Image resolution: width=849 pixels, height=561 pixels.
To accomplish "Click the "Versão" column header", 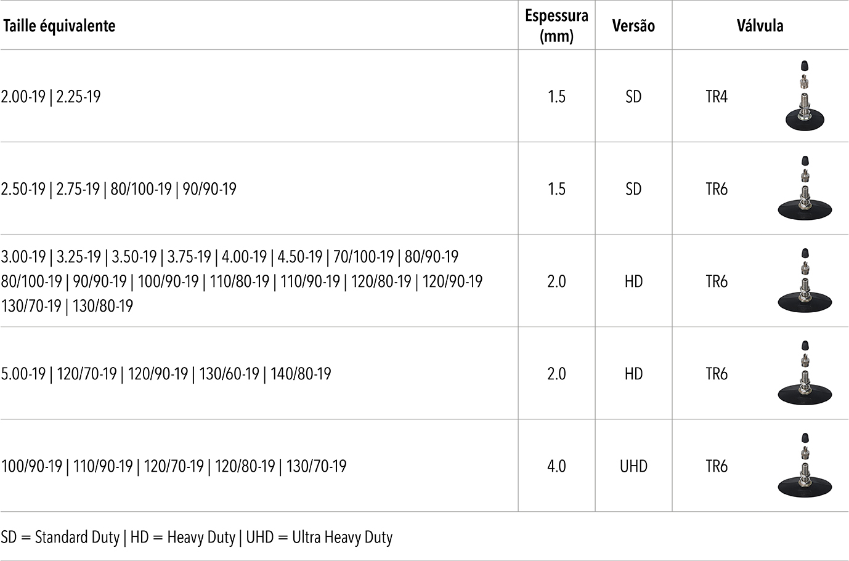I will [633, 26].
